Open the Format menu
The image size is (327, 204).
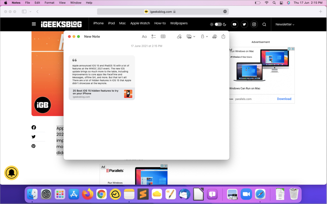pos(49,3)
